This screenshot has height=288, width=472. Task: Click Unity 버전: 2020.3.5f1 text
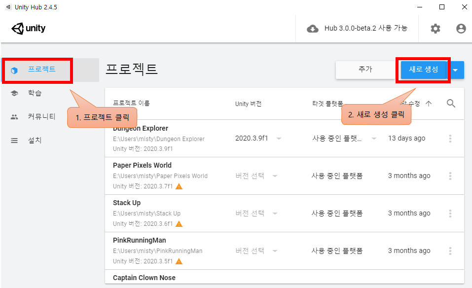click(143, 261)
